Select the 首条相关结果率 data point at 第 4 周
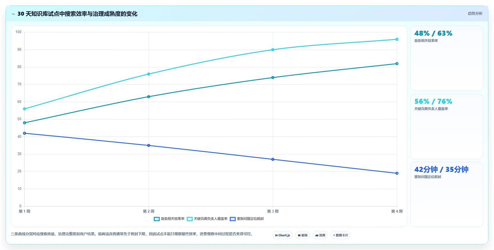Image resolution: width=494 pixels, height=250 pixels. pos(397,64)
